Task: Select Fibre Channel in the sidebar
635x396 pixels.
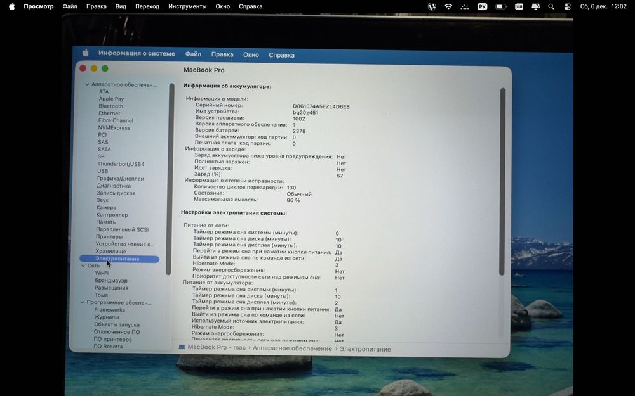Action: (116, 120)
